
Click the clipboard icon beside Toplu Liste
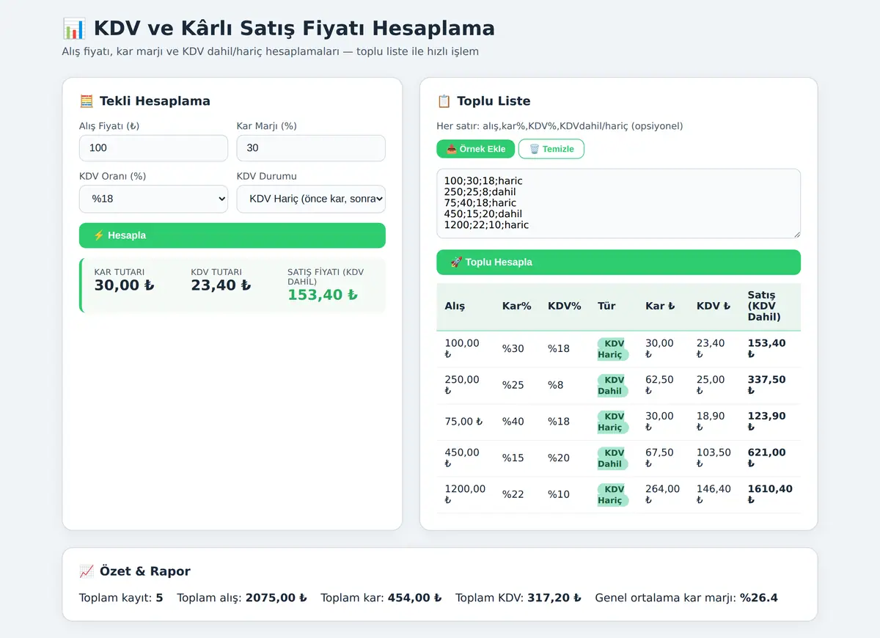(x=444, y=101)
